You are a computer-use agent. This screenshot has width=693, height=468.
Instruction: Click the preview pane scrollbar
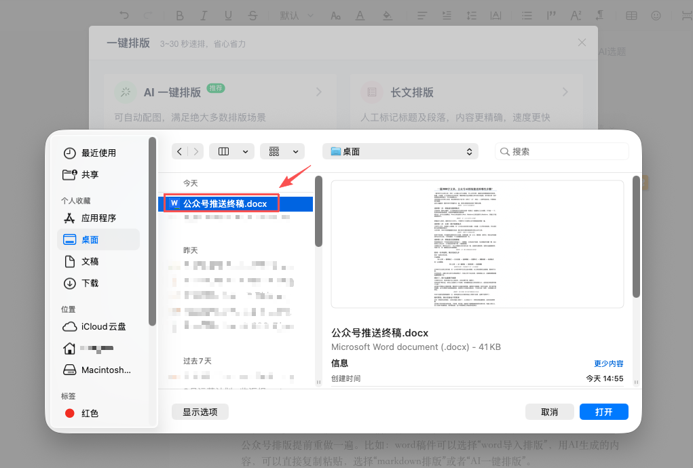[636, 237]
